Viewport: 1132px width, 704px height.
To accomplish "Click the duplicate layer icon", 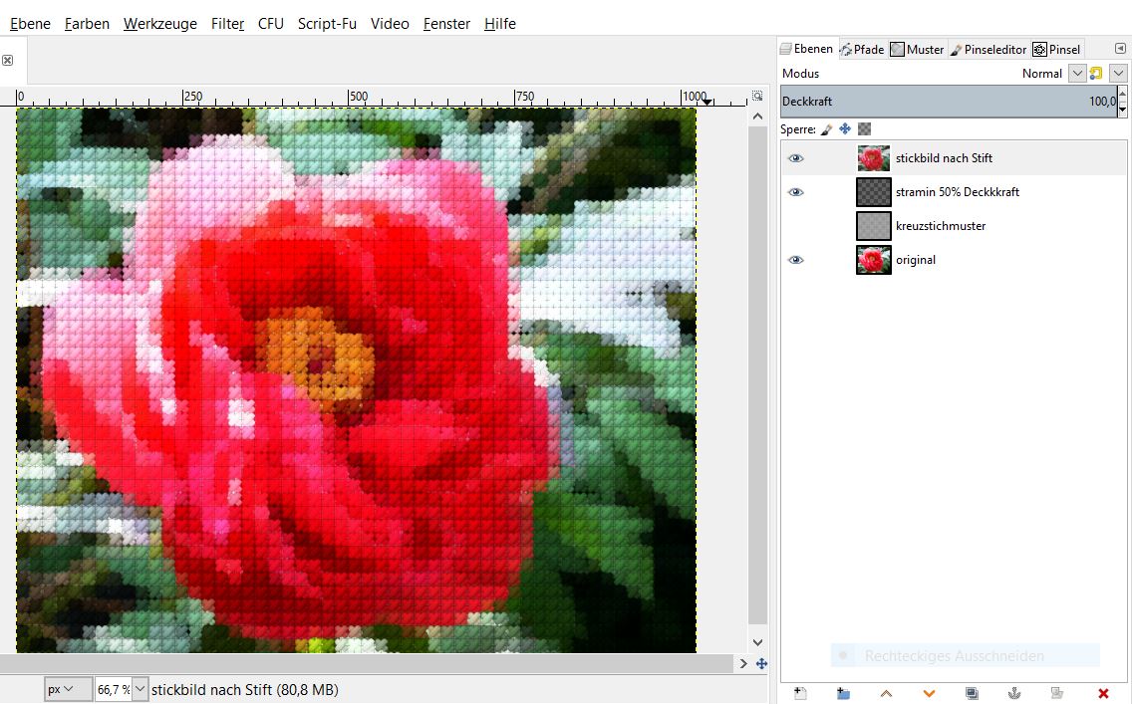I will (x=972, y=693).
